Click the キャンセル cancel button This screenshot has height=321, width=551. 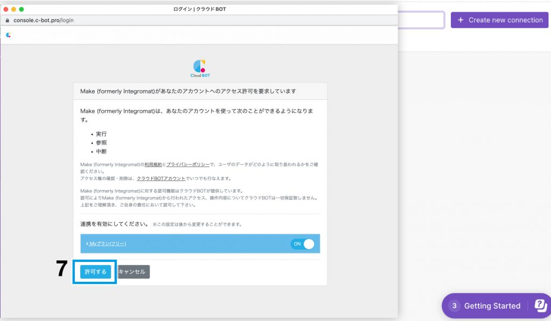click(x=133, y=272)
